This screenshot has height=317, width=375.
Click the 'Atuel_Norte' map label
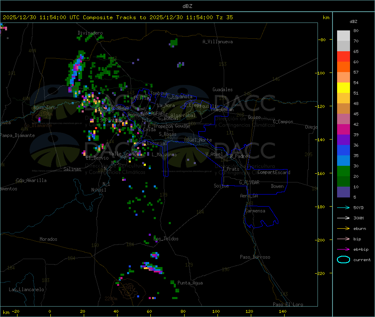click(x=198, y=140)
